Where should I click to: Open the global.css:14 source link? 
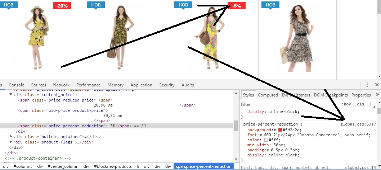[x=360, y=167]
